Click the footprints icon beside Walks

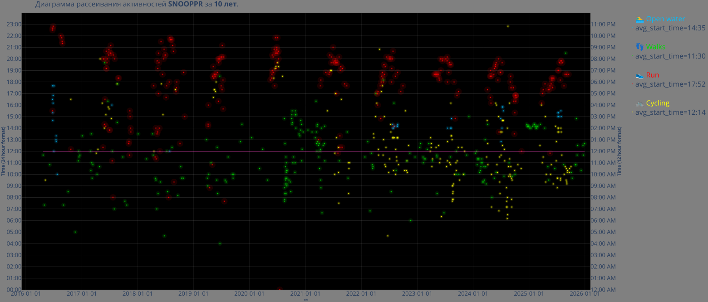point(639,47)
